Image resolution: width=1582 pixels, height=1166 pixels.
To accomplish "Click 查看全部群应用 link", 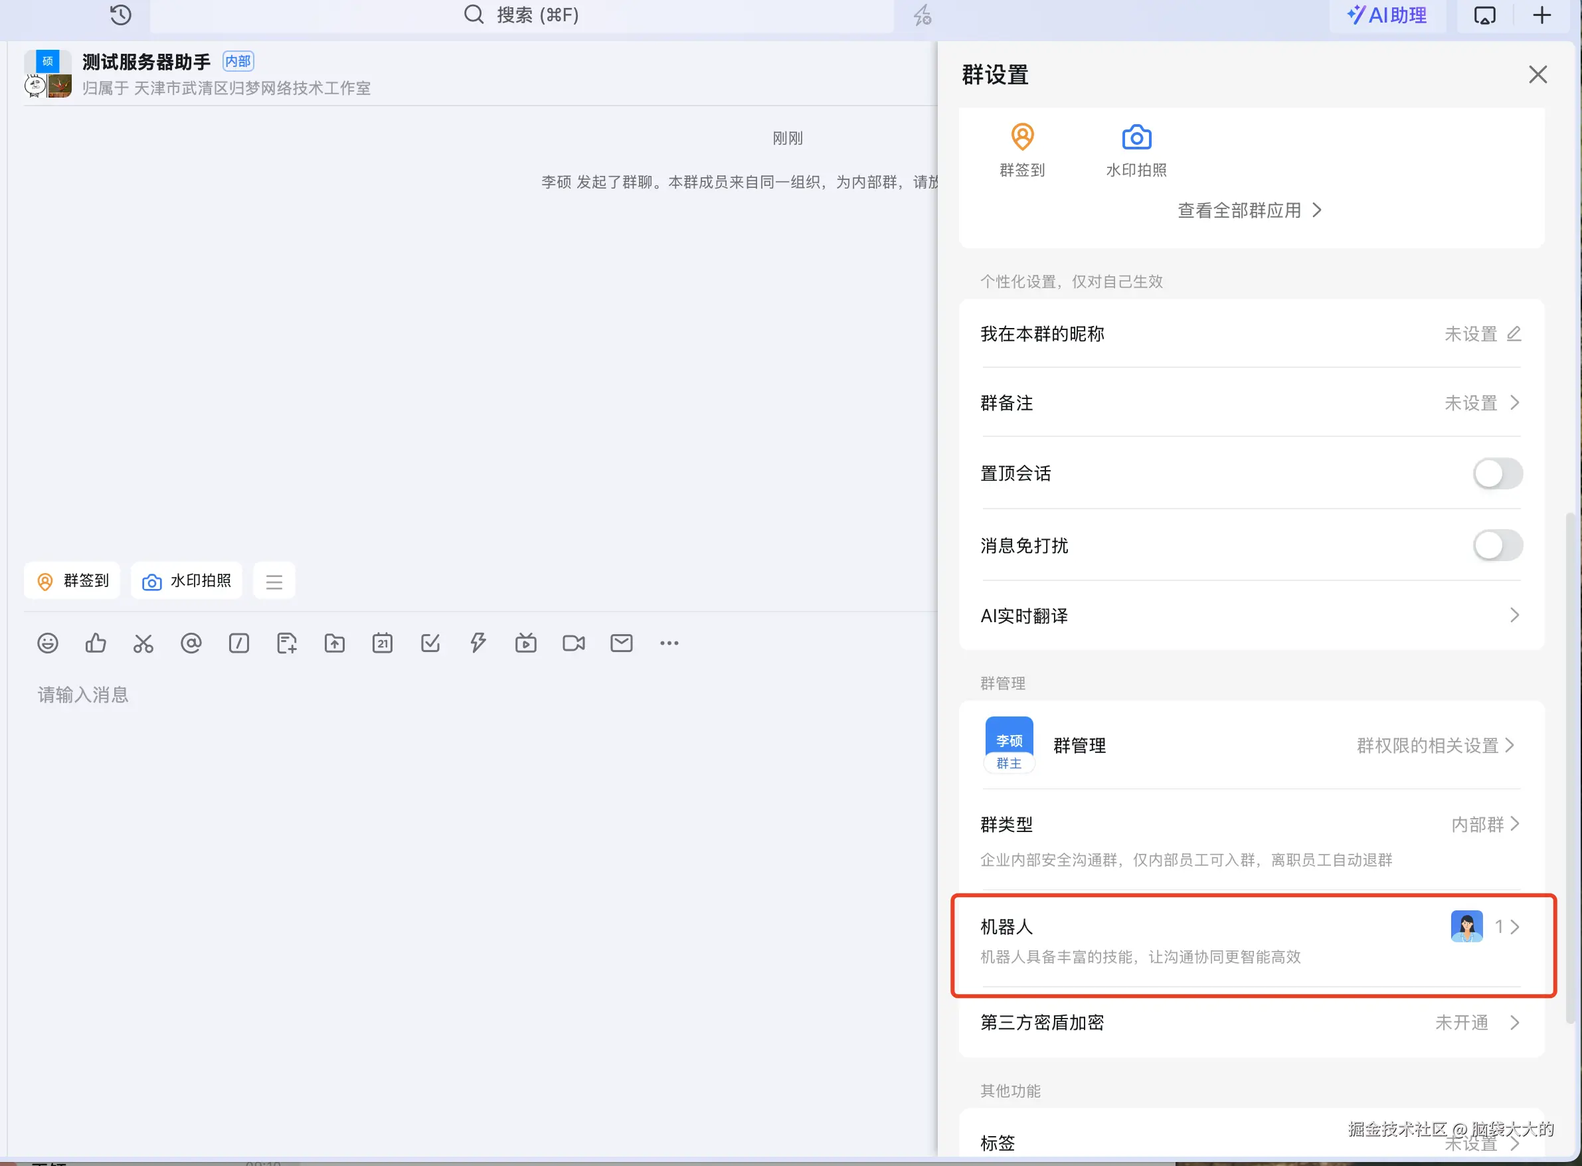I will coord(1249,210).
